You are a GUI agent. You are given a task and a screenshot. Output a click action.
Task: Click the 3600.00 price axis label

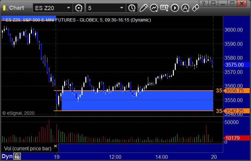234,30
